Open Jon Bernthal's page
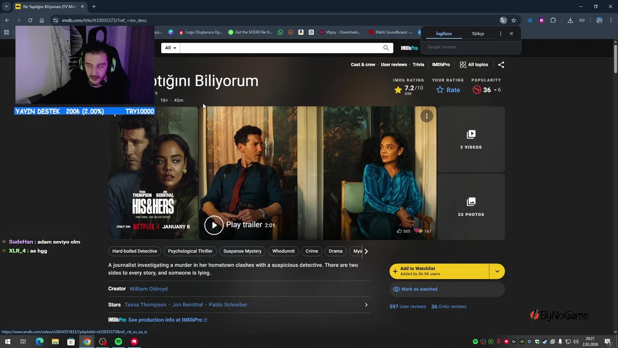The width and height of the screenshot is (618, 348). point(187,304)
